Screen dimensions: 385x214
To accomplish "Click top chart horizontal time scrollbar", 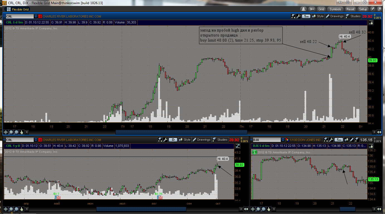I will 181,132.
